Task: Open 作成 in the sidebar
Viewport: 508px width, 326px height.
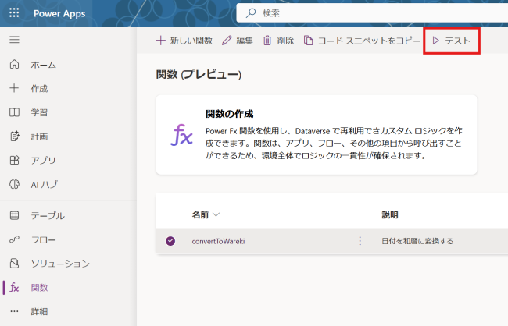Action: point(39,88)
